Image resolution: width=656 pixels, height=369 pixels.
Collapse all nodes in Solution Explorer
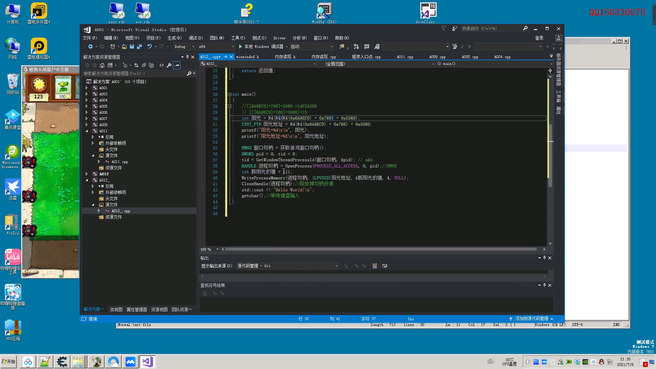tap(144, 65)
